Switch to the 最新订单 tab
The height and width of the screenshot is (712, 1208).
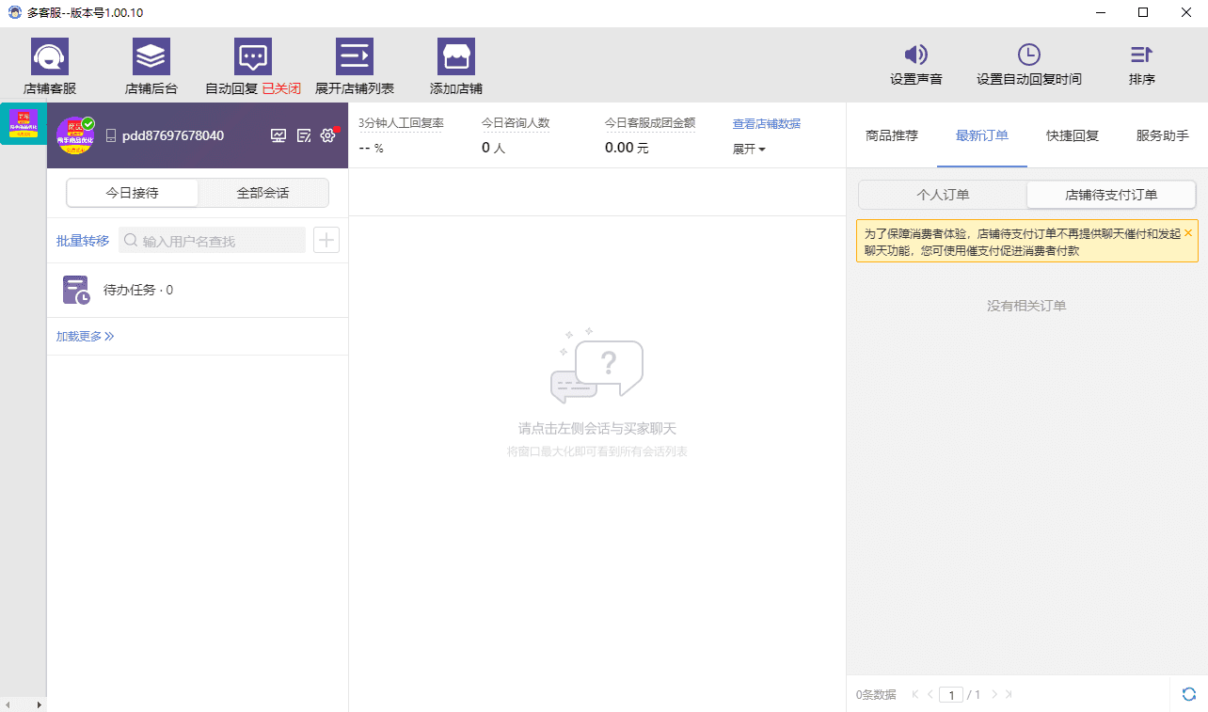(x=982, y=135)
